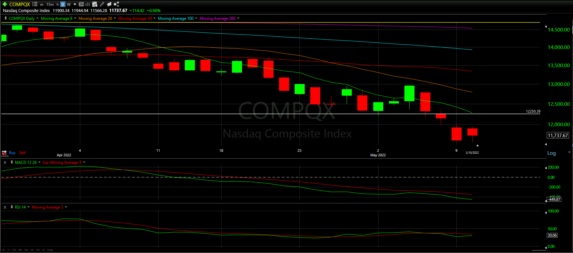Screen dimensions: 573x253
Task: Click the text label tool icon
Action: click(x=81, y=4)
